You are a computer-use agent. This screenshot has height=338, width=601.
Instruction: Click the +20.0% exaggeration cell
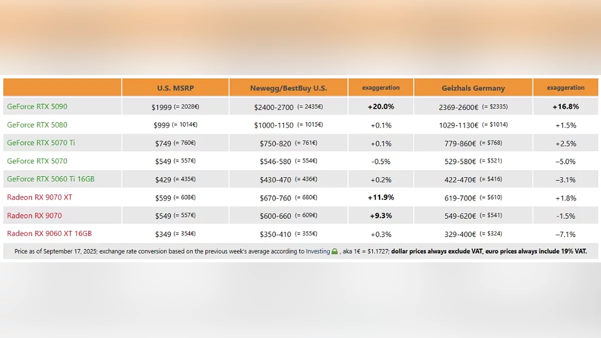pos(381,107)
